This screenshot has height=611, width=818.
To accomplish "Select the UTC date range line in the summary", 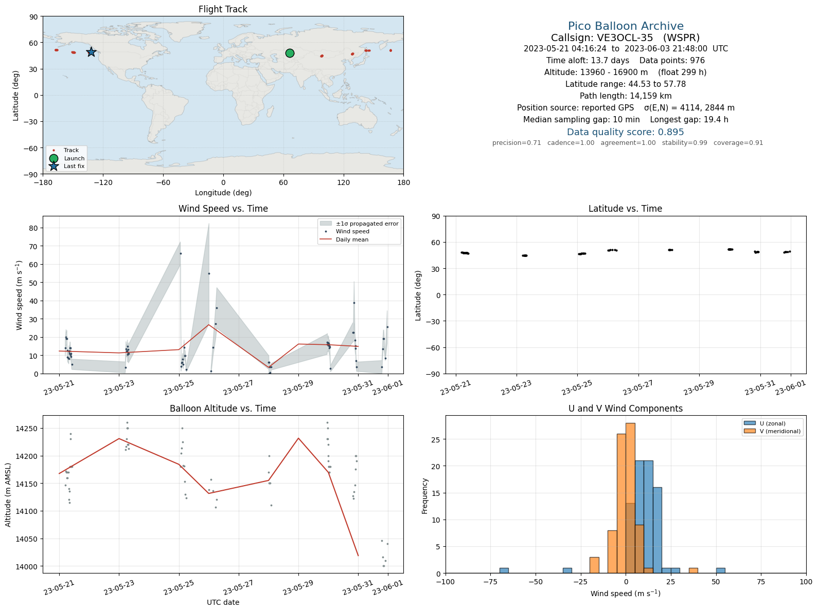I will 626,49.
